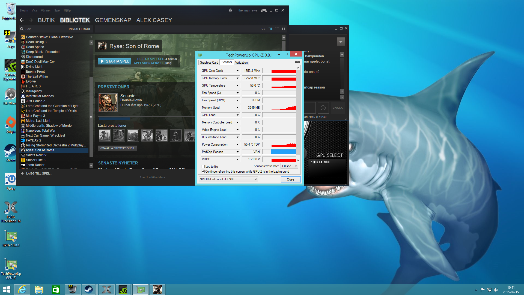The height and width of the screenshot is (295, 524).
Task: Click the GPU-Z screenshot camera icon
Action: click(297, 62)
